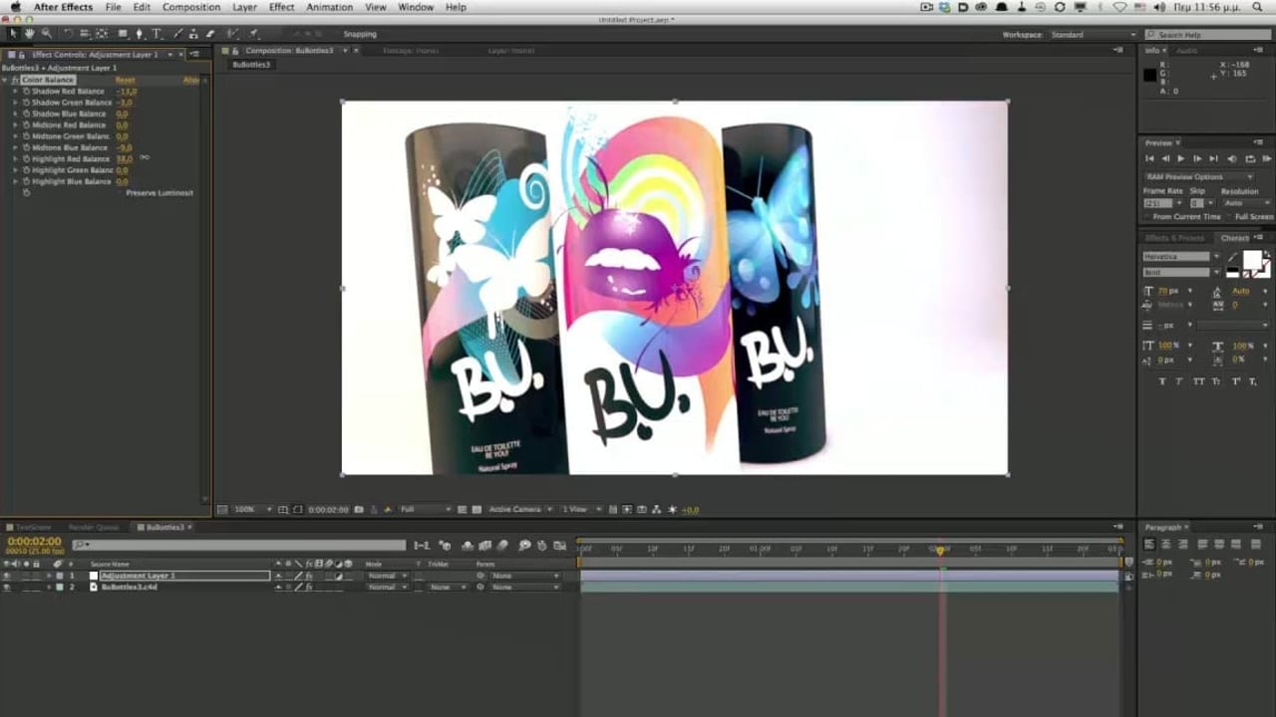Viewport: 1276px width, 717px height.
Task: Select the Clone Stamp tool
Action: (194, 34)
